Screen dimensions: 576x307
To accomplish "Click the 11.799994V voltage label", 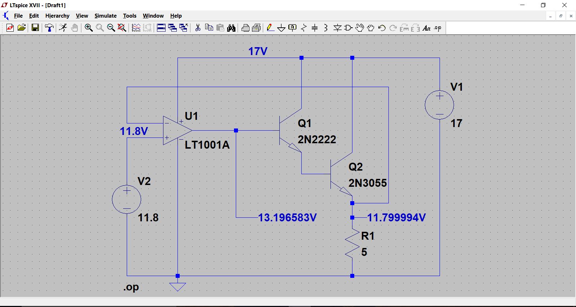I will tap(396, 218).
